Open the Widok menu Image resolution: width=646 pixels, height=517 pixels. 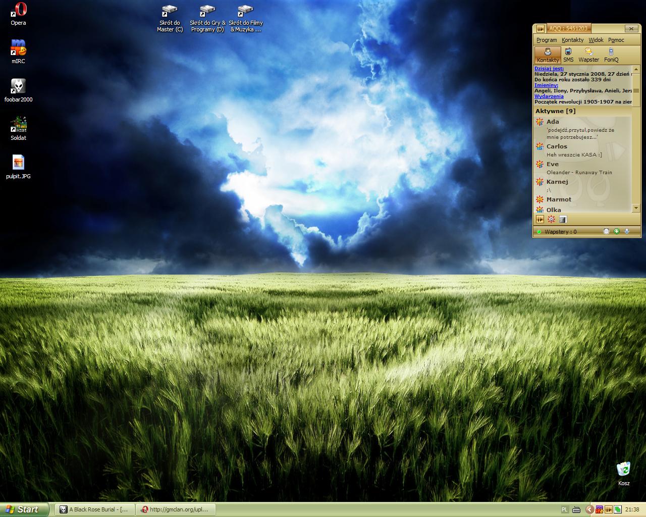(596, 40)
